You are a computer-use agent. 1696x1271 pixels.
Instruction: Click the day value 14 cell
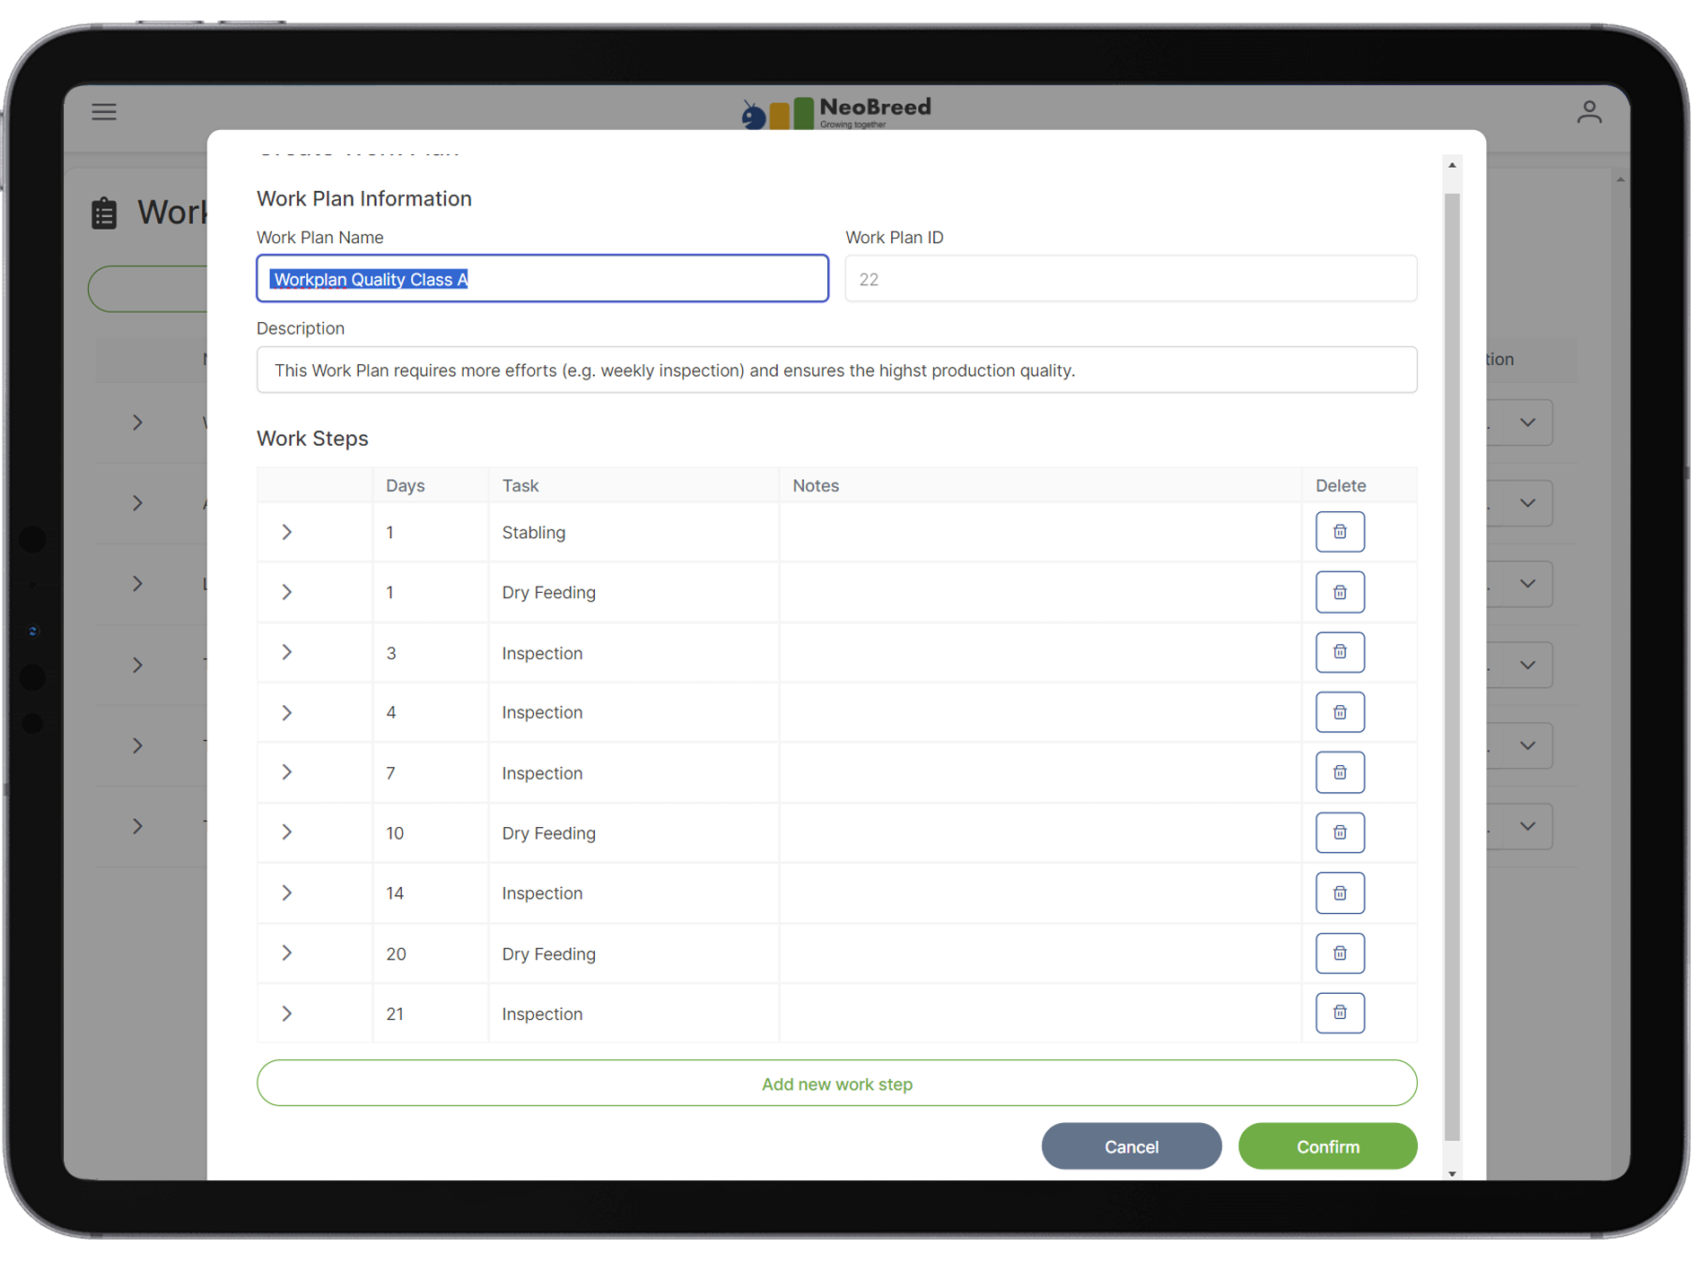click(x=431, y=892)
